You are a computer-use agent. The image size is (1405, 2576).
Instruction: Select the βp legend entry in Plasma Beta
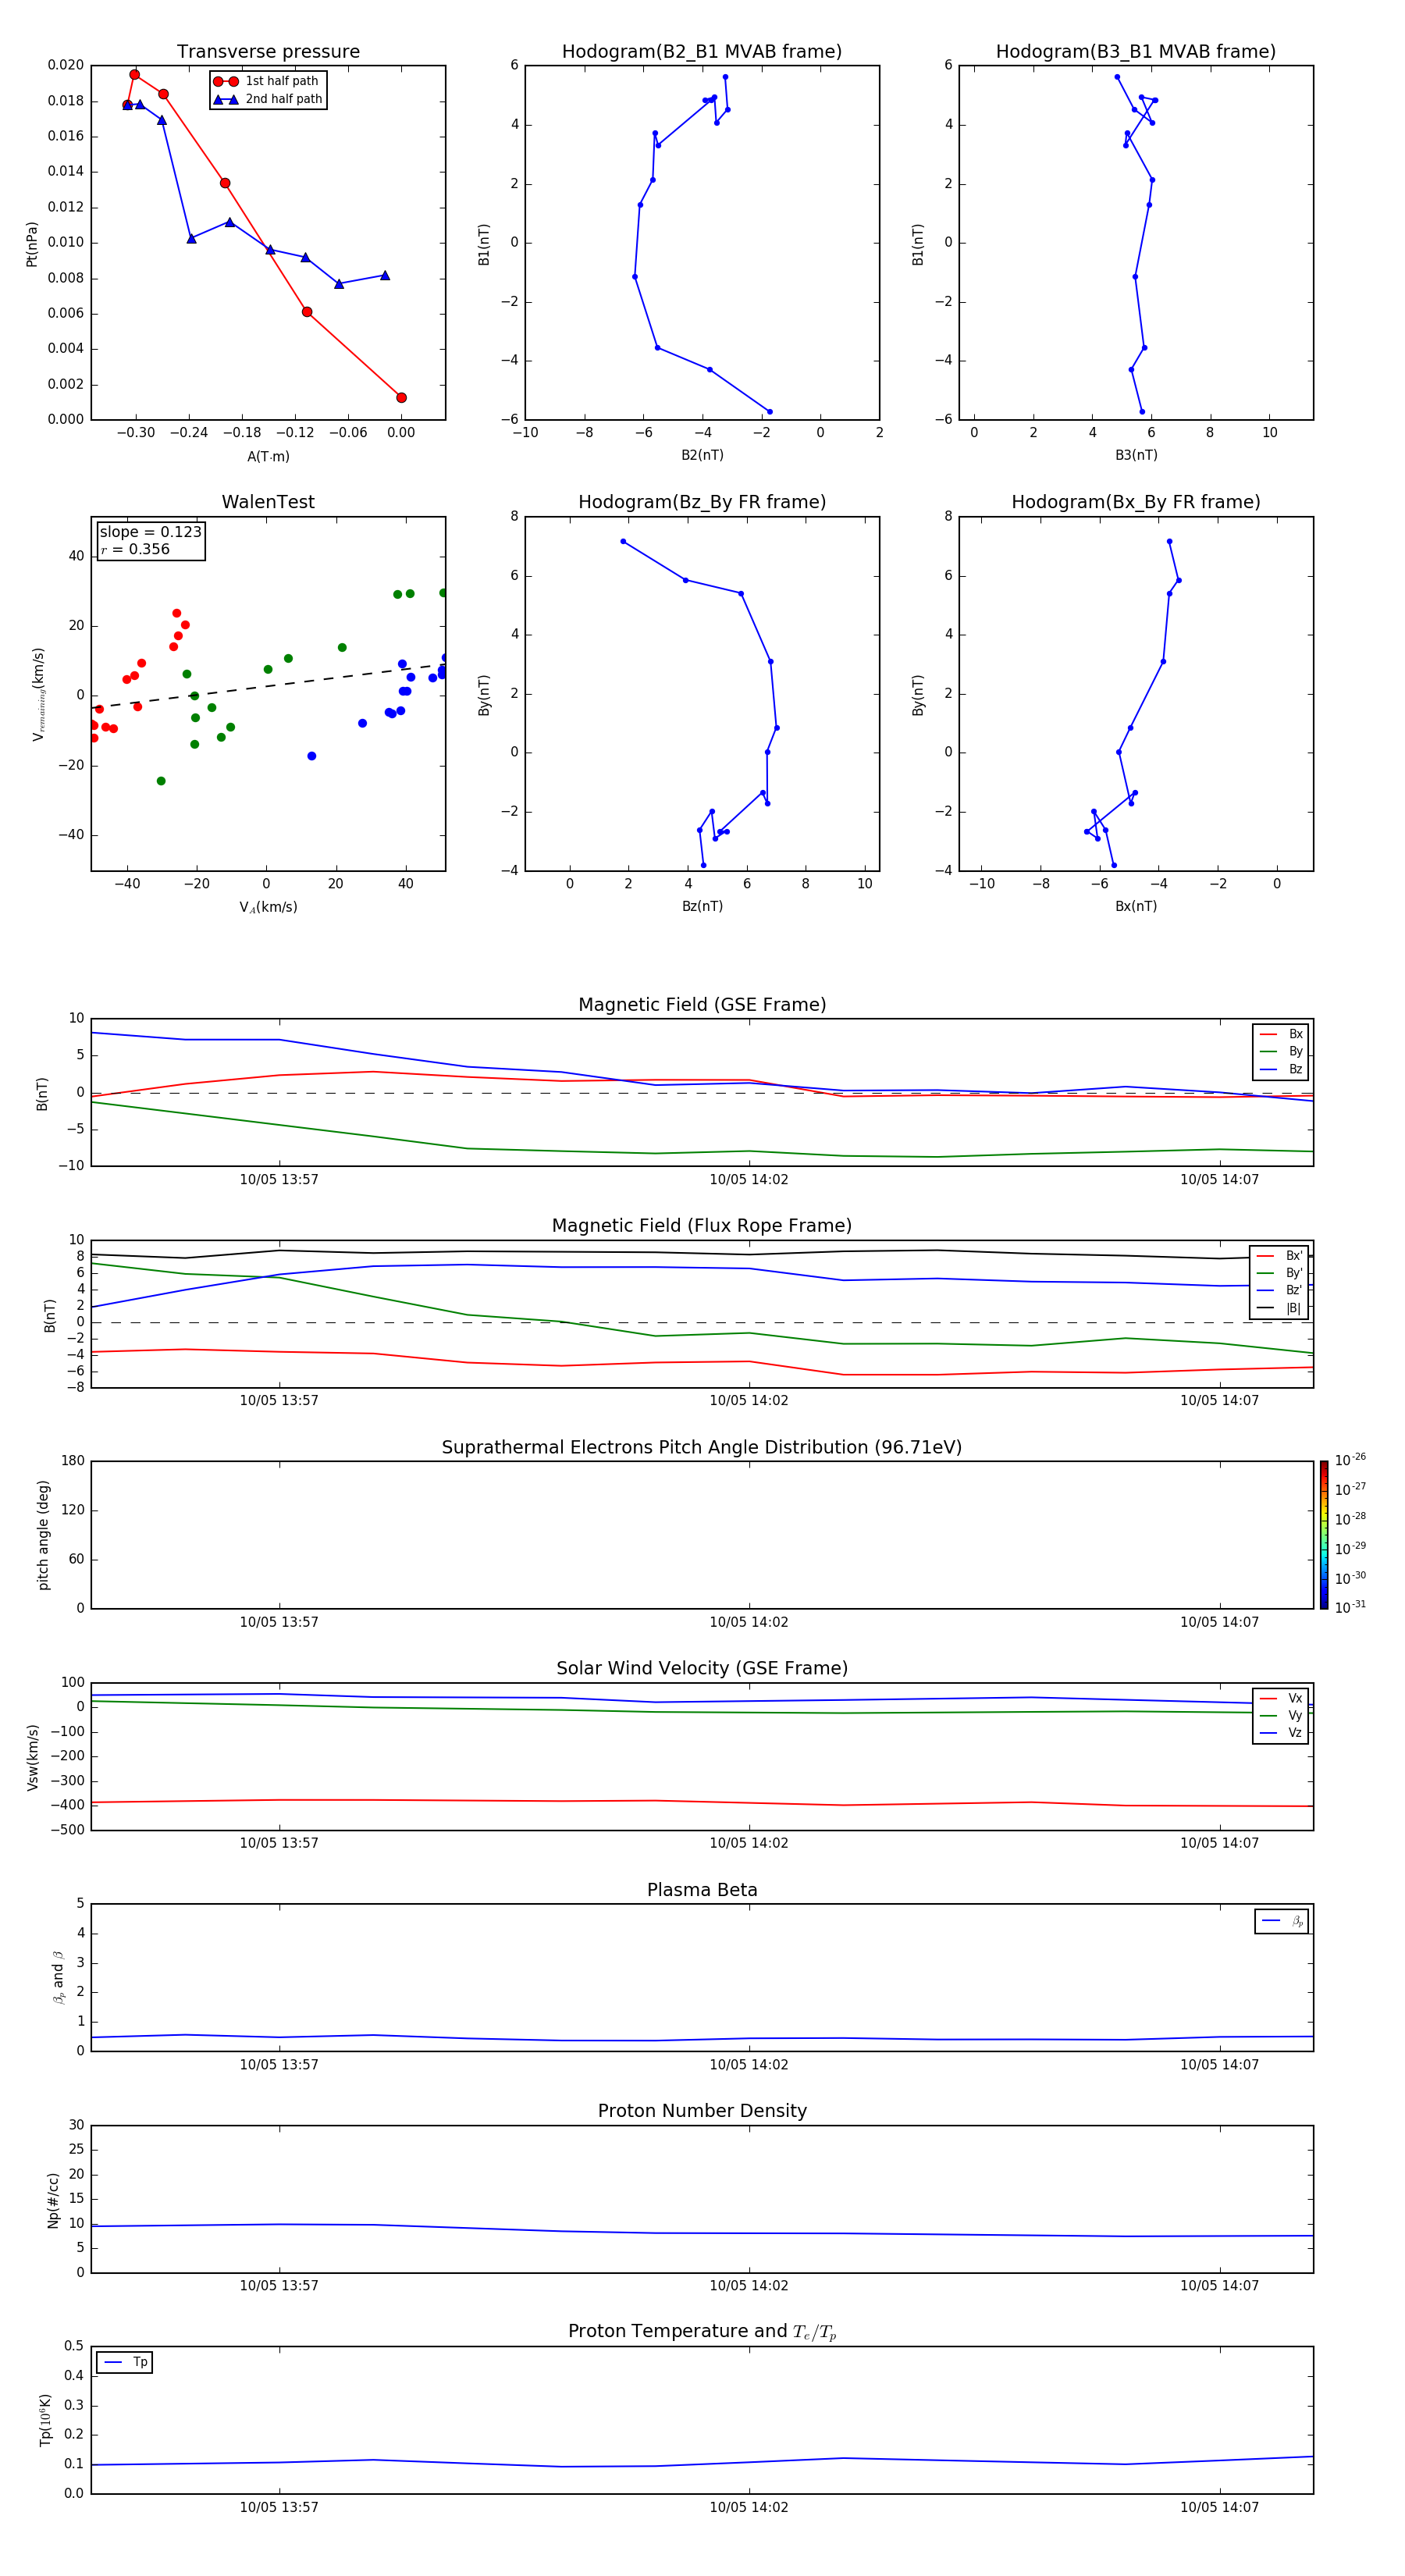[1282, 1921]
